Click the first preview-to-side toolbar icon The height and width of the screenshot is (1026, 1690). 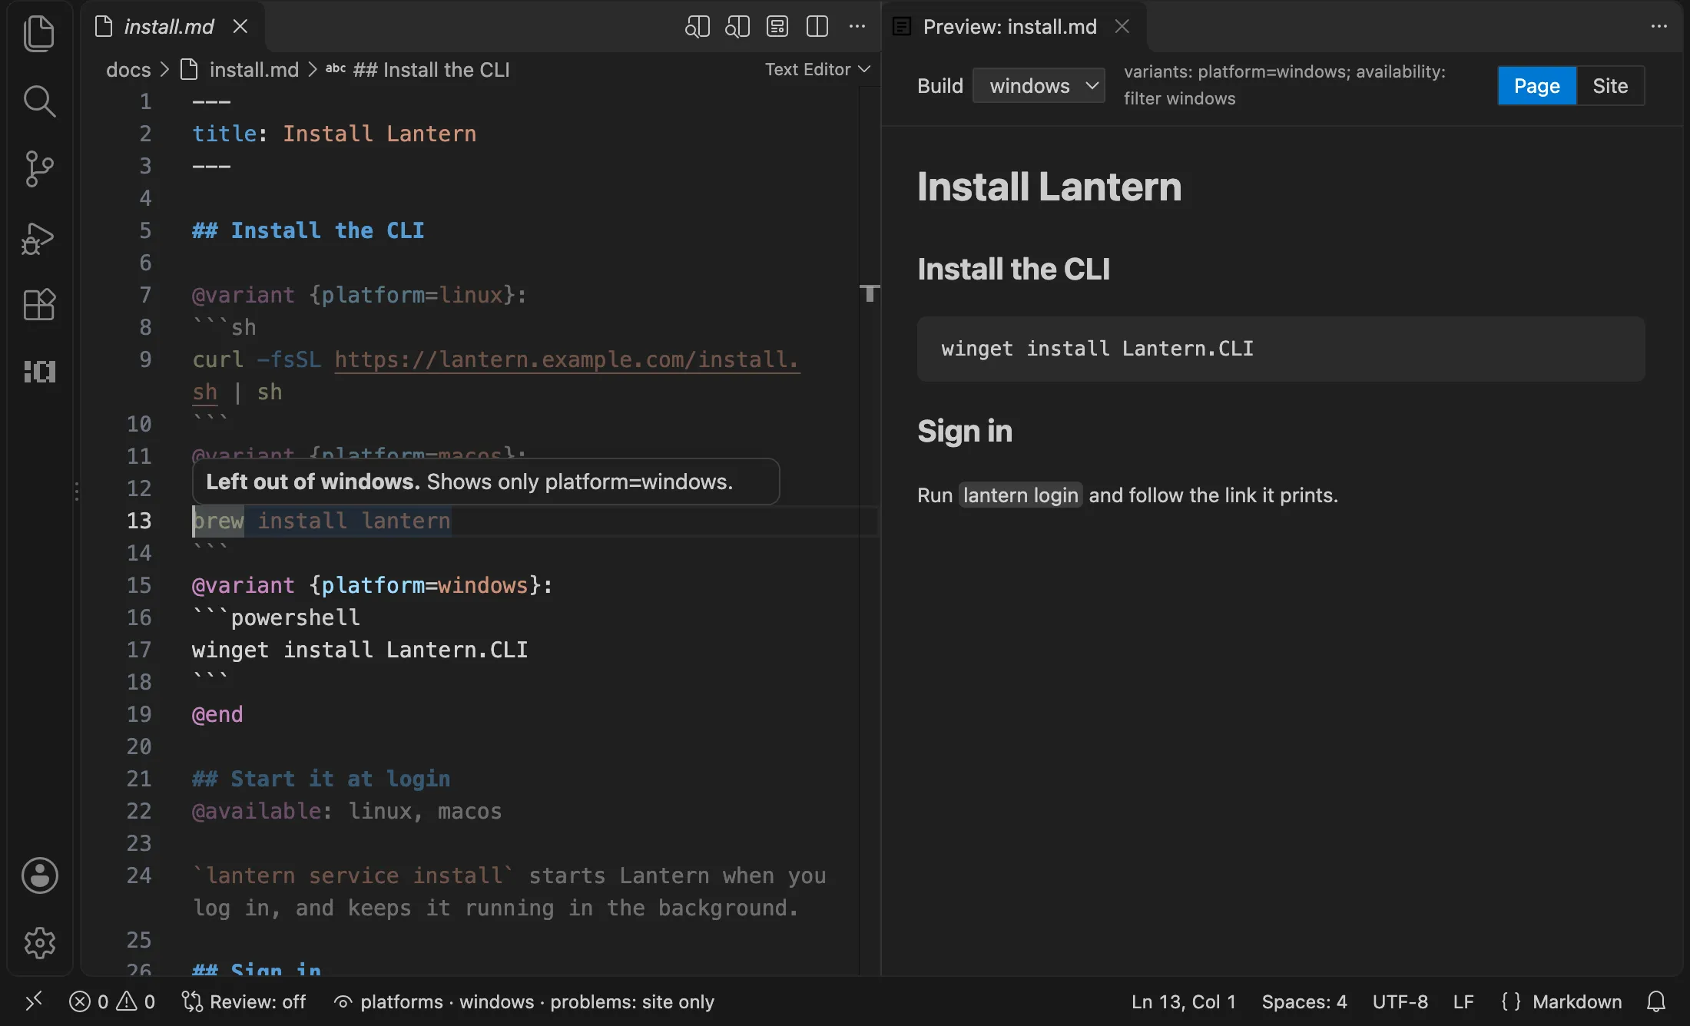[x=698, y=27]
